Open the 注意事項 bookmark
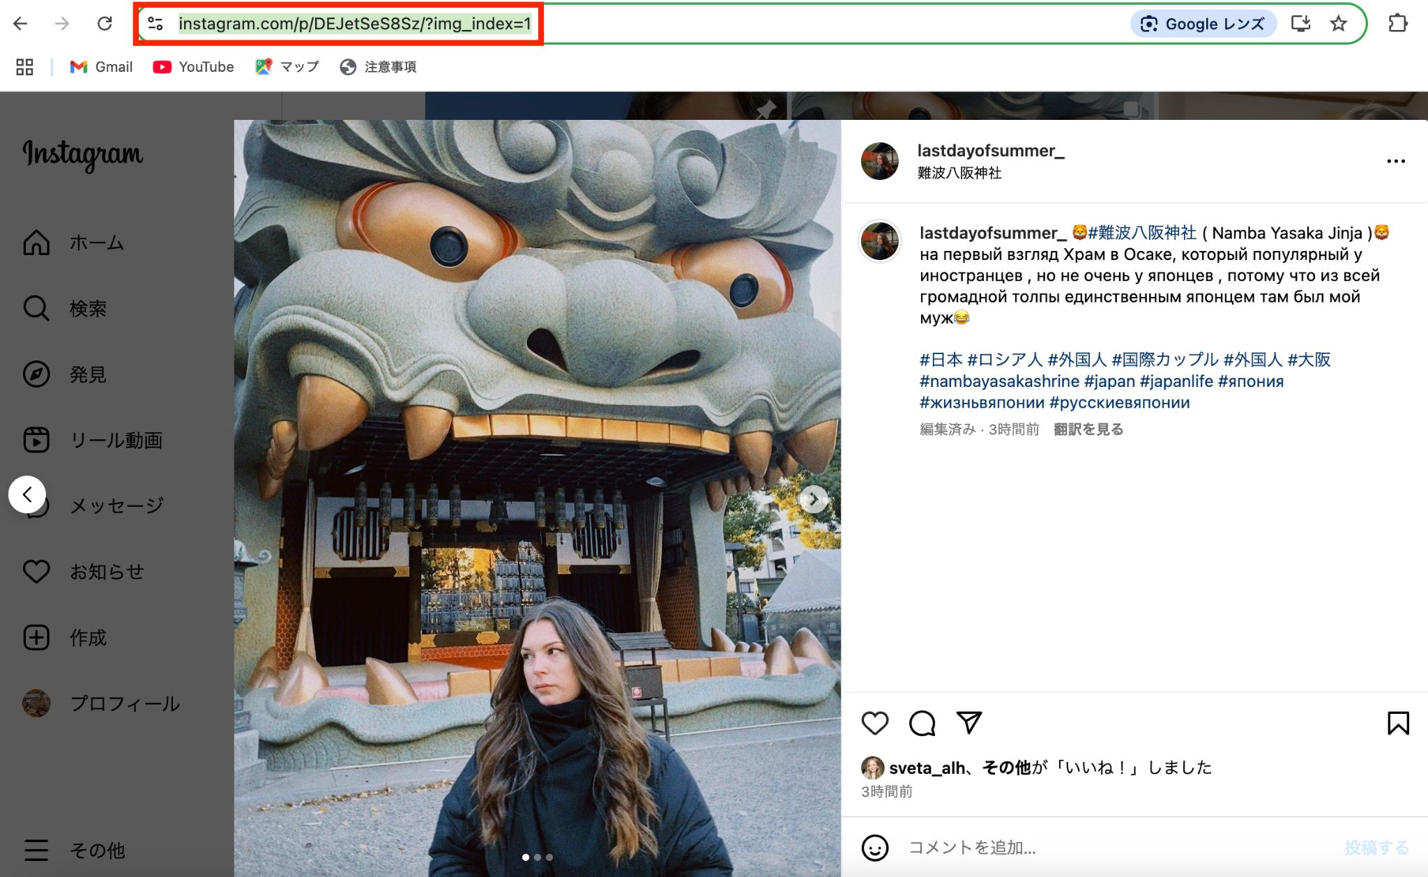Screen dimensions: 1428x877 tap(379, 67)
